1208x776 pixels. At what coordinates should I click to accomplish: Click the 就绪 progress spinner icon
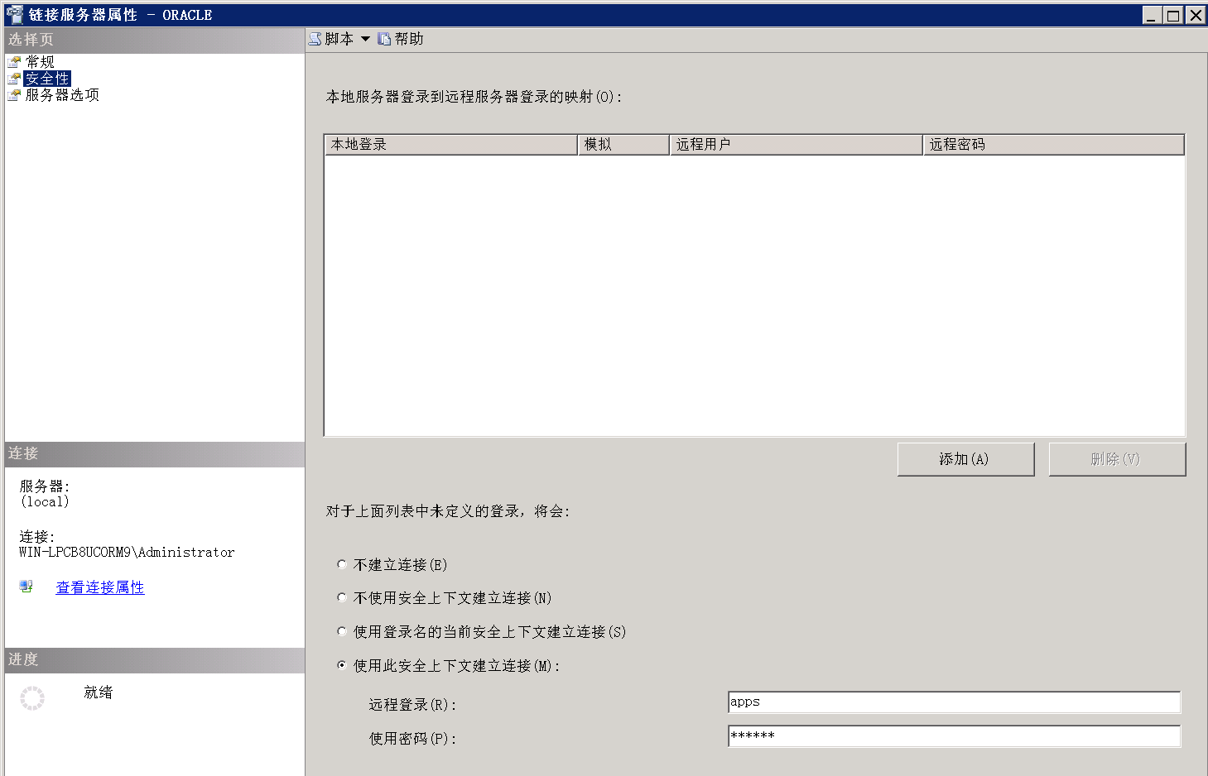pos(31,697)
